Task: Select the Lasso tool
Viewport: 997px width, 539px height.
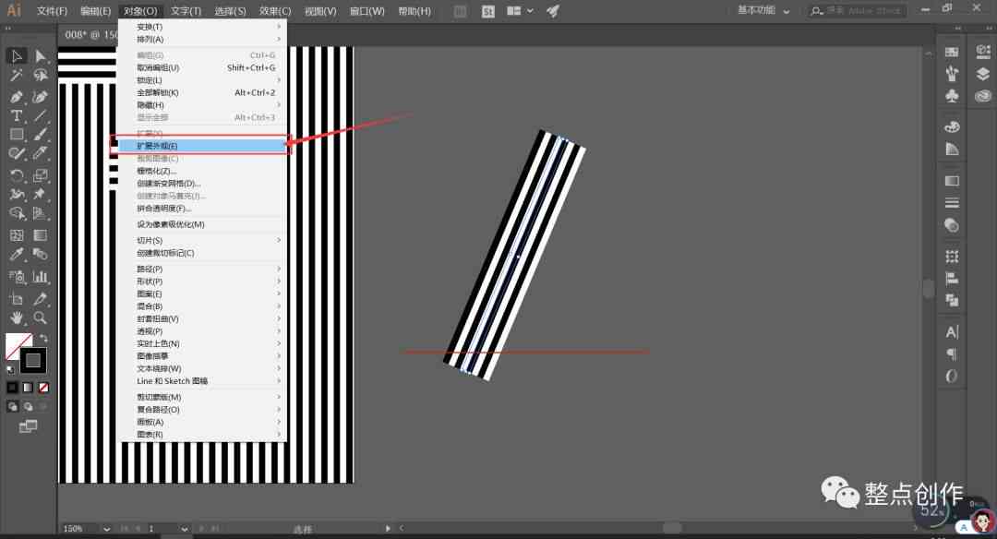Action: click(40, 76)
